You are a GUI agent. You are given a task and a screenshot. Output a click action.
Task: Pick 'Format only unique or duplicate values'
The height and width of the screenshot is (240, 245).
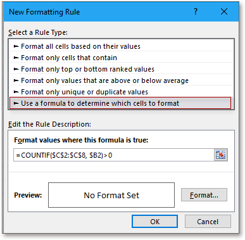122,92
